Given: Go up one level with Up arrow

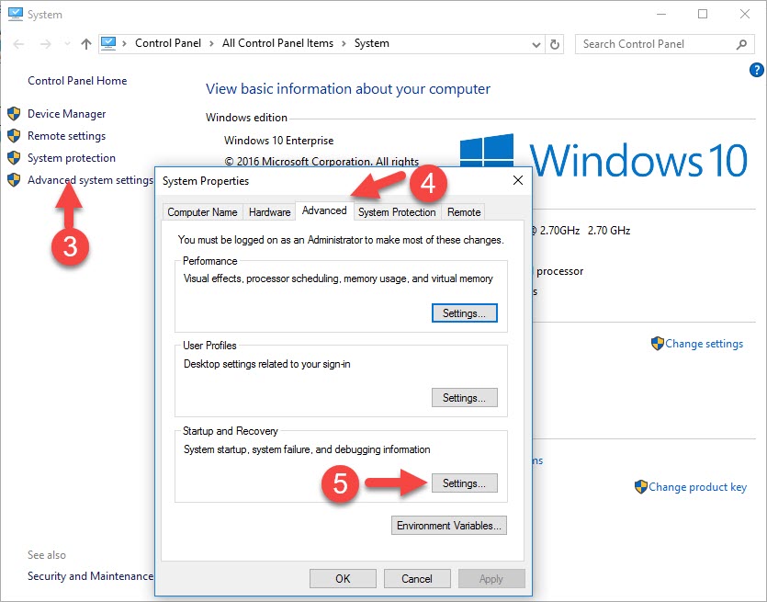Looking at the screenshot, I should click(x=86, y=44).
